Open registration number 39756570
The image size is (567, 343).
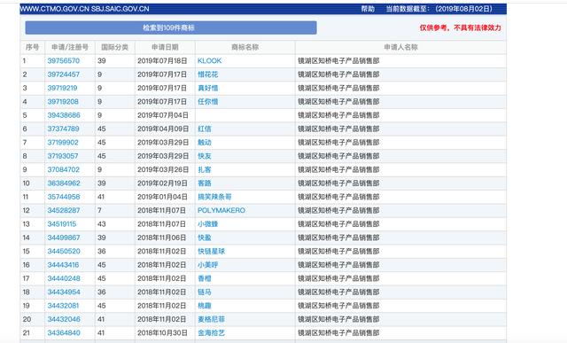(63, 61)
